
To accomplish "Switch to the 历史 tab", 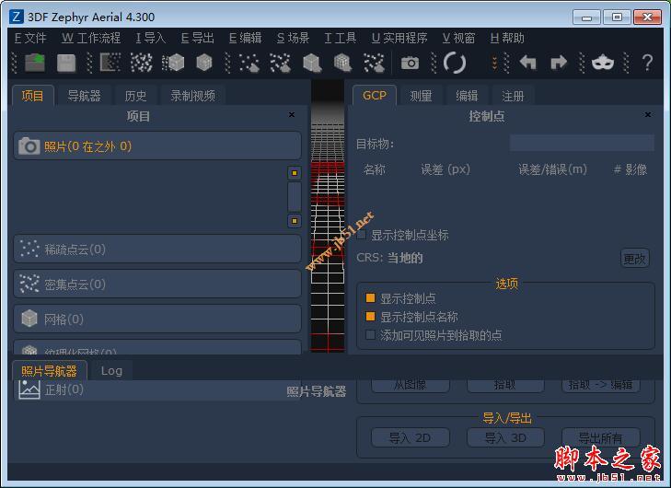I will pyautogui.click(x=135, y=96).
